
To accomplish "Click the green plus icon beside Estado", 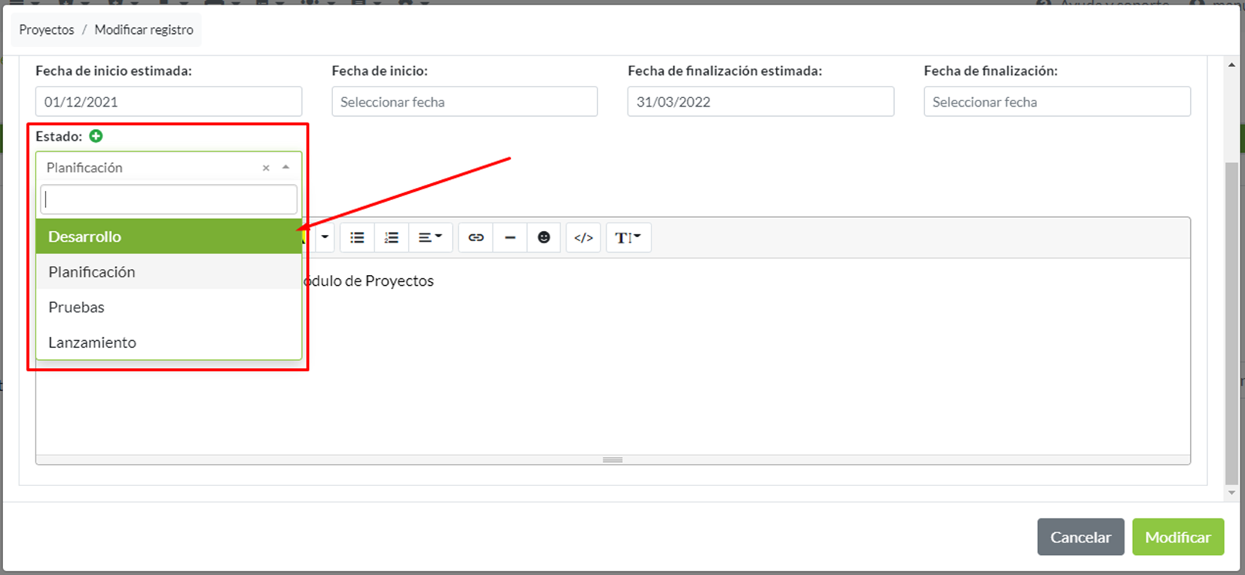I will click(96, 136).
